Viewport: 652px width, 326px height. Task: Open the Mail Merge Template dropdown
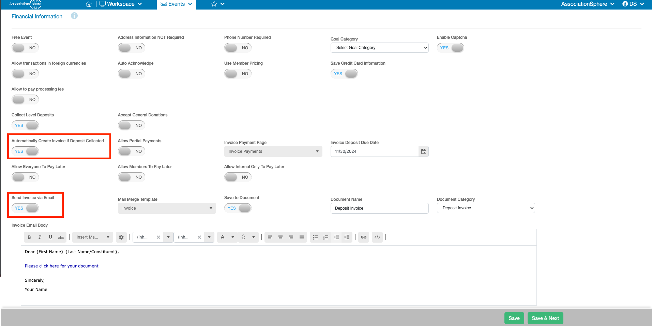tap(167, 208)
